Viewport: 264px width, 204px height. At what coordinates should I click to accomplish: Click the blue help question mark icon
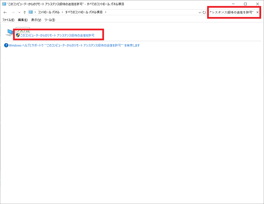pyautogui.click(x=6, y=45)
